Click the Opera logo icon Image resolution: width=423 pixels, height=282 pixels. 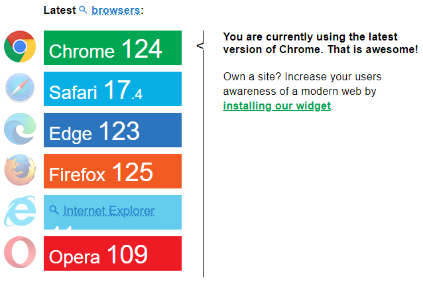(x=20, y=253)
